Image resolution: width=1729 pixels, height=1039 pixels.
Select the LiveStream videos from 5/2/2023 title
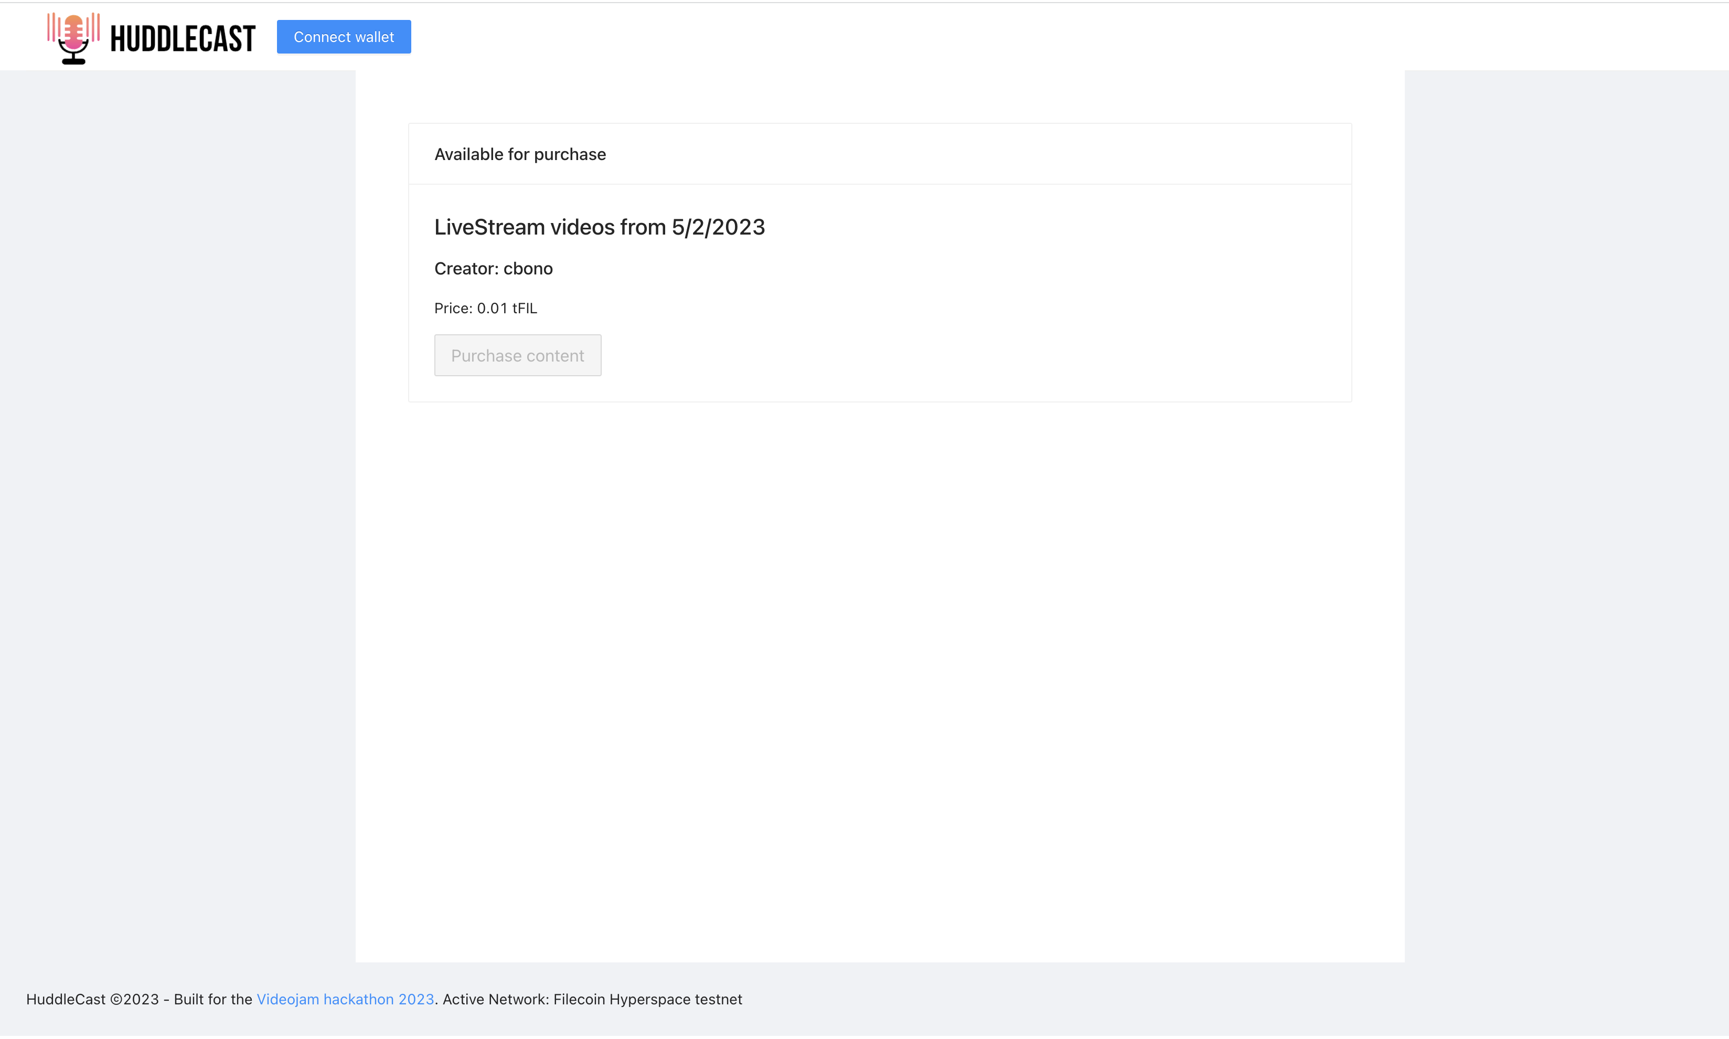(x=599, y=227)
